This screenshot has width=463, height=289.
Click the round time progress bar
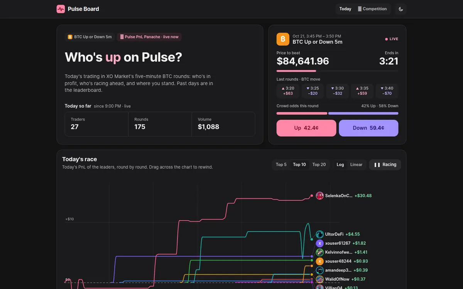338,71
